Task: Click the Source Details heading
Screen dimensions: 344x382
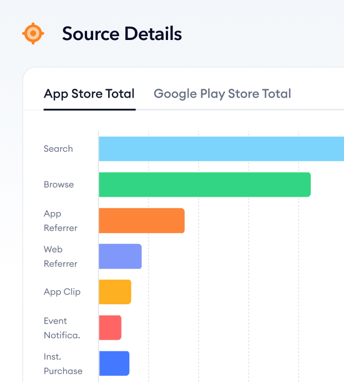Action: pyautogui.click(x=122, y=33)
